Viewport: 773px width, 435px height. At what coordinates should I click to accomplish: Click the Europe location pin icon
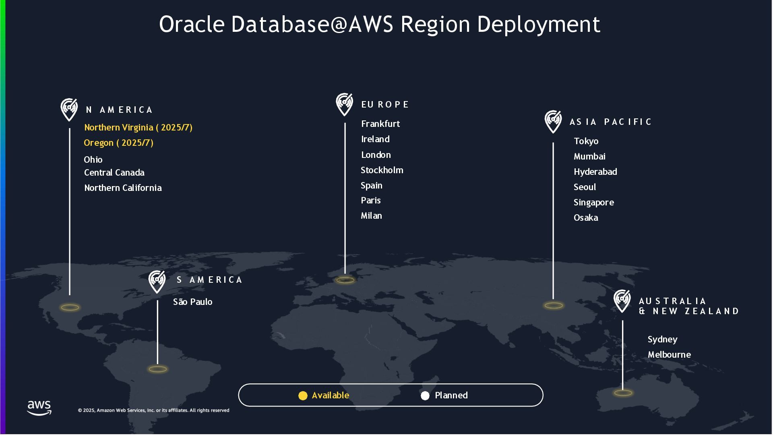344,104
